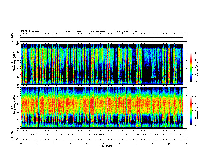Click the red band in ch.2 spectrogram

click(102, 105)
